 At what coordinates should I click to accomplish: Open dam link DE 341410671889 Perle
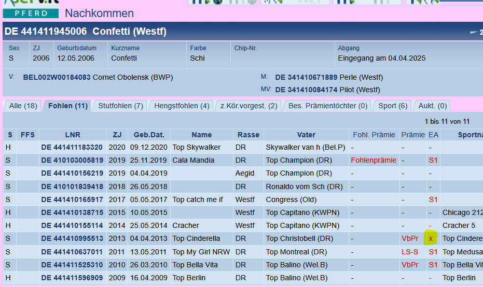click(306, 78)
